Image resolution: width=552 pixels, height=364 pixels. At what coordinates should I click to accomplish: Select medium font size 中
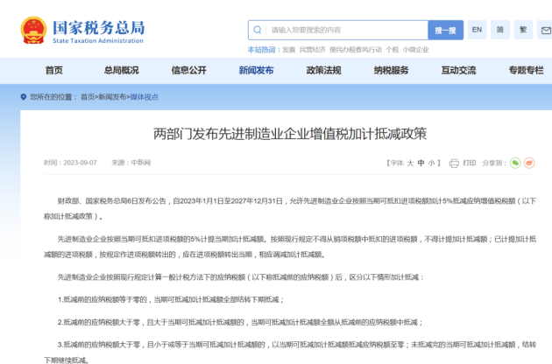421,163
